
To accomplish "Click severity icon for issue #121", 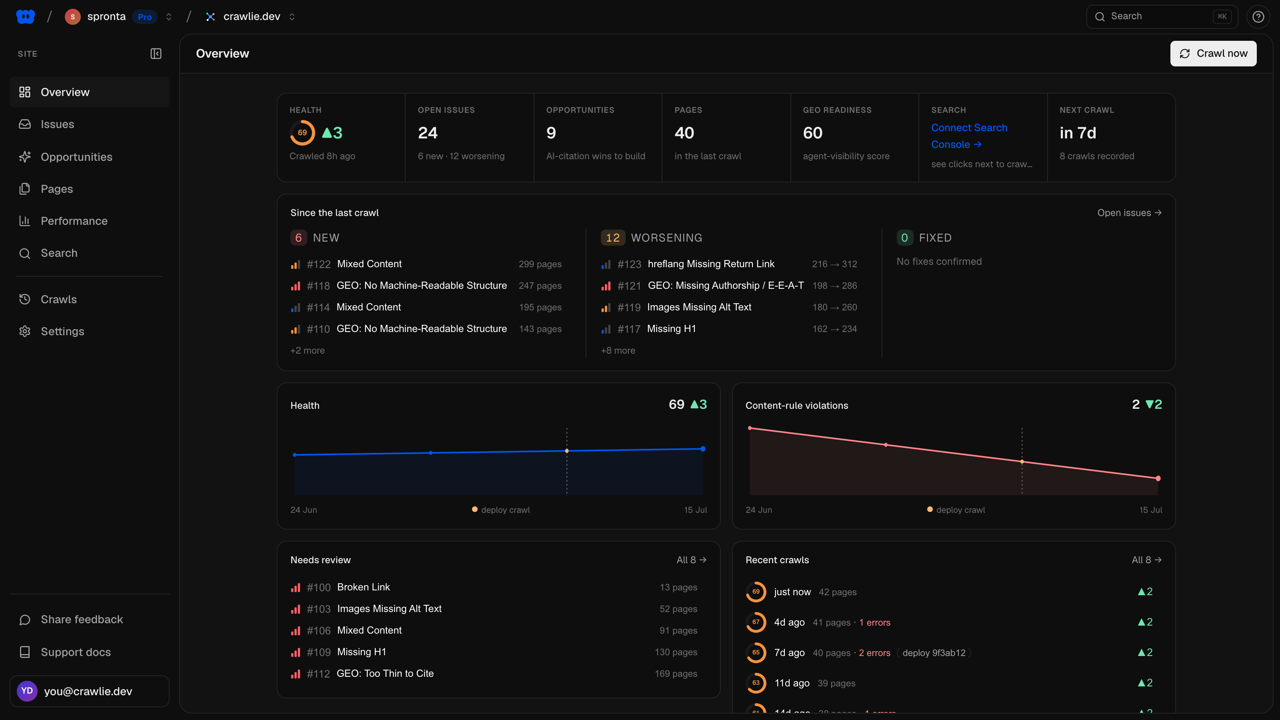I will click(606, 286).
